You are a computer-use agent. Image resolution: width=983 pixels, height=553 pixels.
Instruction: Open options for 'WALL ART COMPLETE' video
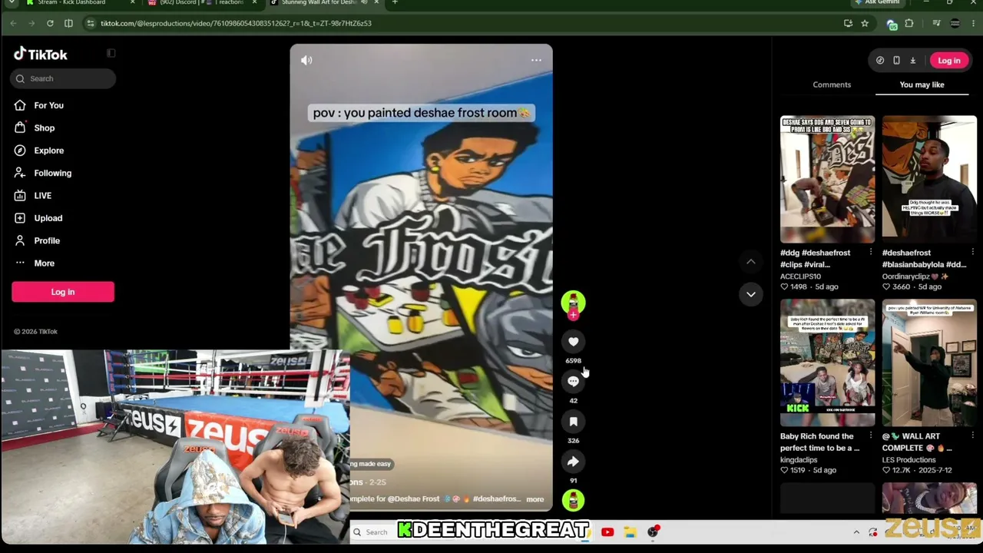[972, 436]
